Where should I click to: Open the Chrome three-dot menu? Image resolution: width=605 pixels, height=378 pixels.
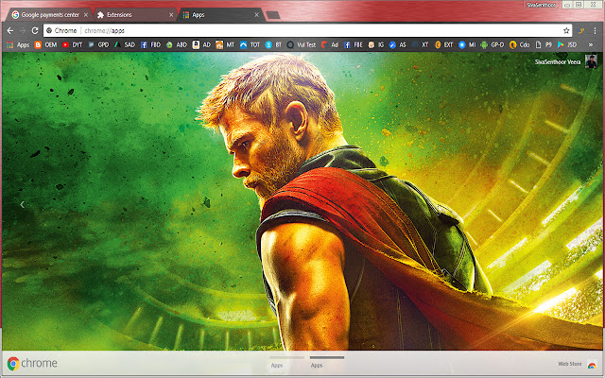595,30
